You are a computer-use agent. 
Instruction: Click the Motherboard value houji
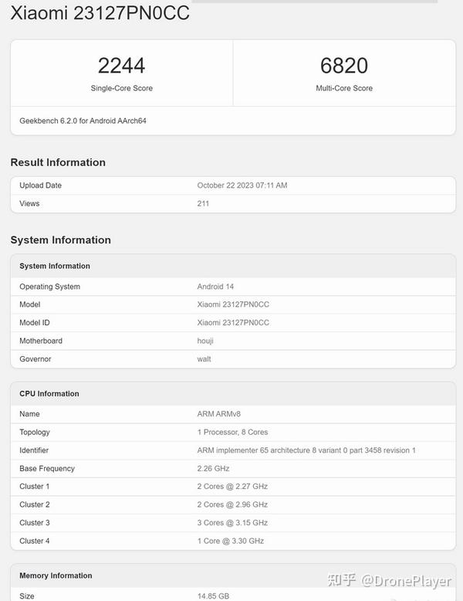pos(207,341)
